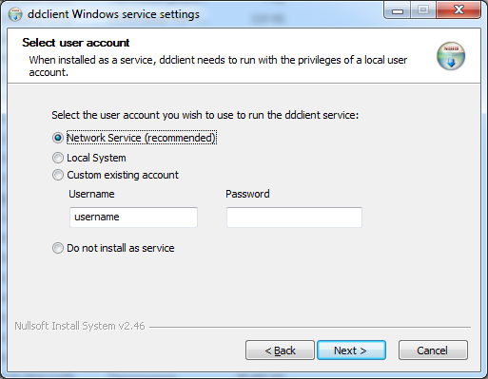Screen dimensions: 488x379
Task: Click the 'ddclient Windows service settings' title text
Action: point(113,14)
